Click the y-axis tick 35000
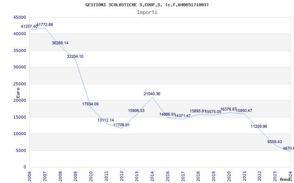Image resolution: width=294 pixels, height=183 pixels. pos(19,51)
